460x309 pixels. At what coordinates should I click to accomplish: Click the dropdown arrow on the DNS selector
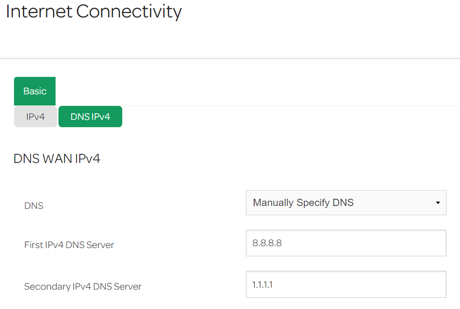click(439, 203)
